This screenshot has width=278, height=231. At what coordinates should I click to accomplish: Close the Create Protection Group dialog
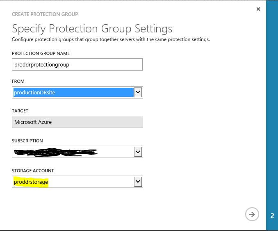(258, 9)
